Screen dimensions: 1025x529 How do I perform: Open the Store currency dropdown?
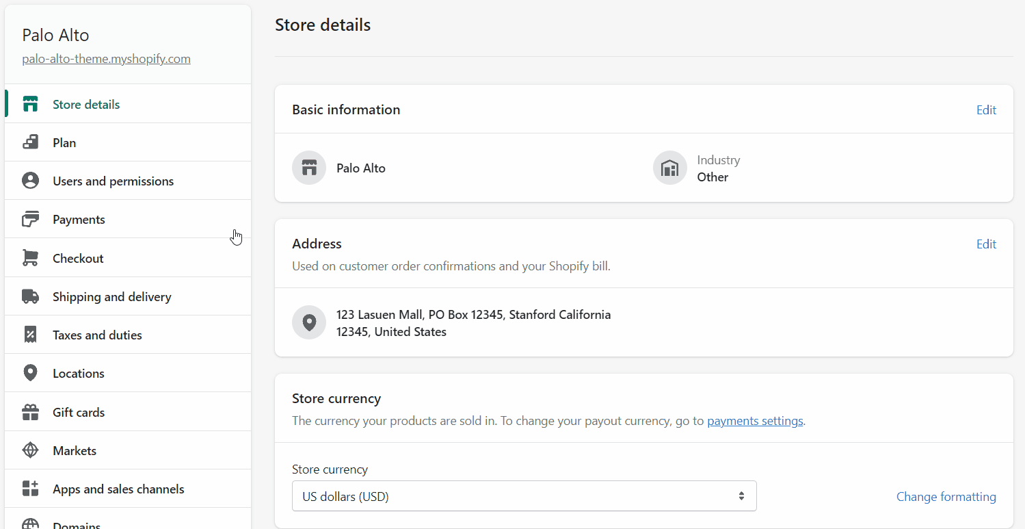click(524, 496)
